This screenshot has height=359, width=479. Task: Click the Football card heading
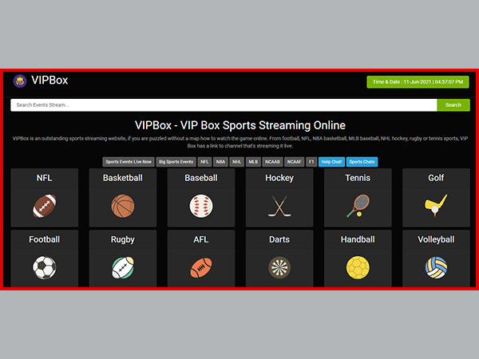44,239
